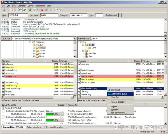The width and height of the screenshot is (168, 134).
Task: Select download.png in local file list
Action: point(38,86)
